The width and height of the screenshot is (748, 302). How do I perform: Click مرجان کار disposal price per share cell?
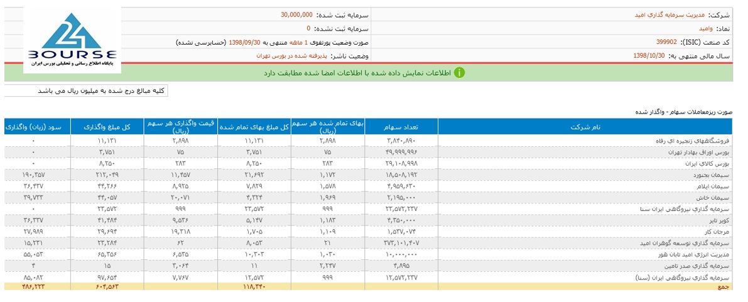tap(182, 232)
